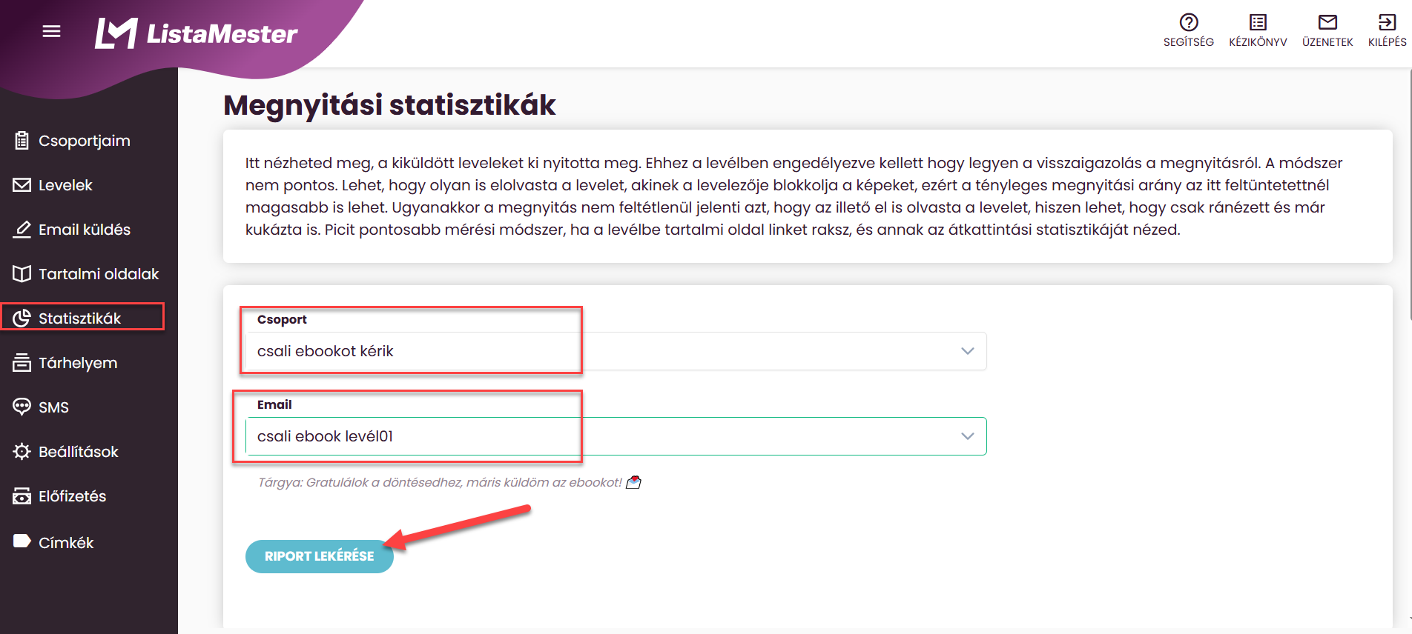
Task: Click the small letter icon after the subject line
Action: coord(633,482)
